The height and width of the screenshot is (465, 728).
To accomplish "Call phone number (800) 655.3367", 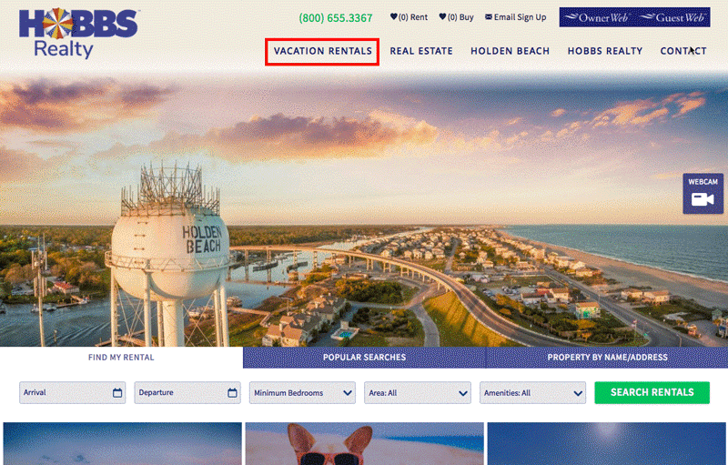I will pos(336,18).
